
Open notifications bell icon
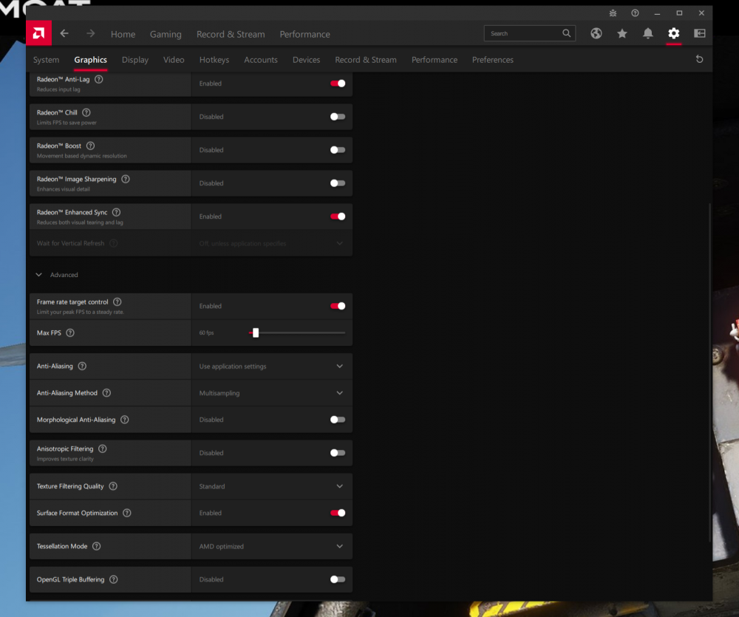(x=648, y=33)
